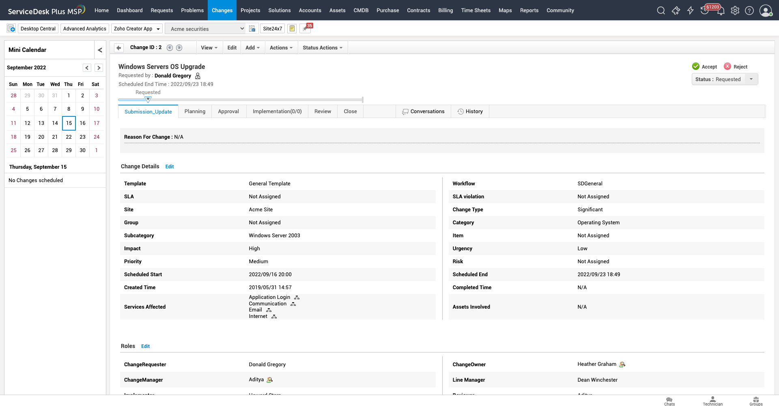Expand the Status Requested dropdown
Image resolution: width=779 pixels, height=406 pixels.
[751, 79]
